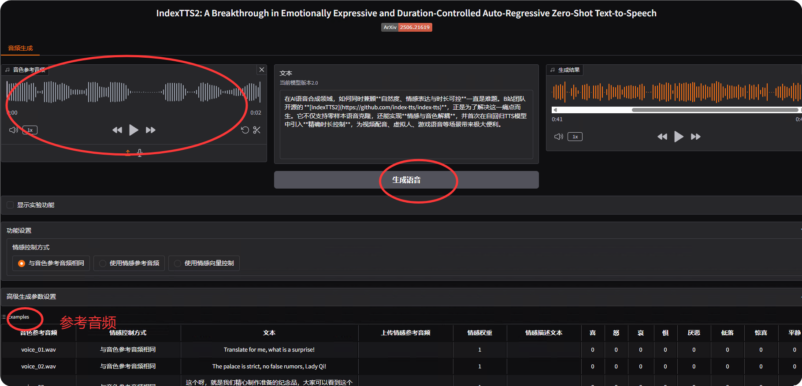This screenshot has width=802, height=386.
Task: Click 情感权重 value 1 in voice_01.wav row
Action: tap(480, 349)
